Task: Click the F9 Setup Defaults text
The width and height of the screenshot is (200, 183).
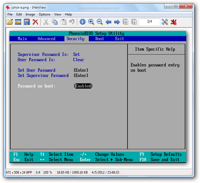Action: (161, 154)
